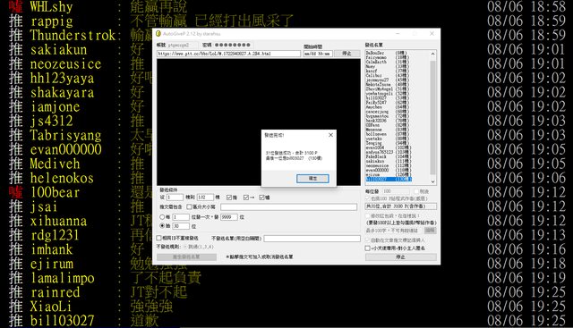Viewport: 573px width, 328px height.
Task: Enable the 區分大小寫 case-sensitive checkbox
Action: tap(189, 206)
